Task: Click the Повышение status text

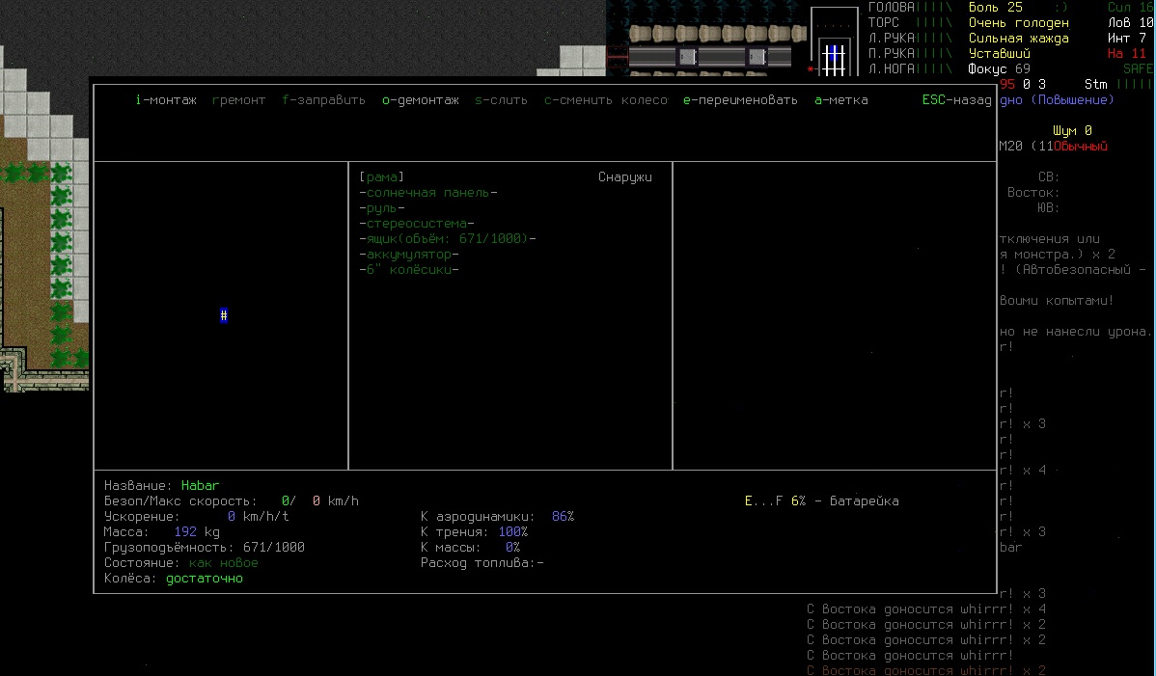Action: click(1073, 100)
